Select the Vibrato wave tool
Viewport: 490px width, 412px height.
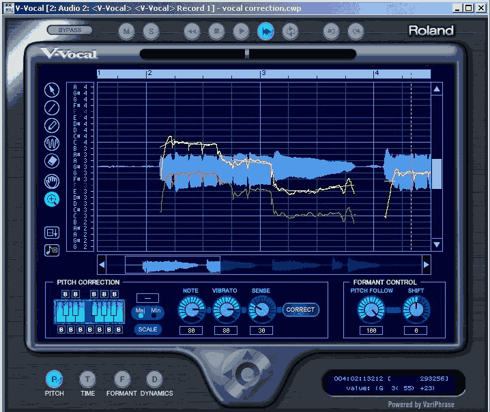pos(52,143)
